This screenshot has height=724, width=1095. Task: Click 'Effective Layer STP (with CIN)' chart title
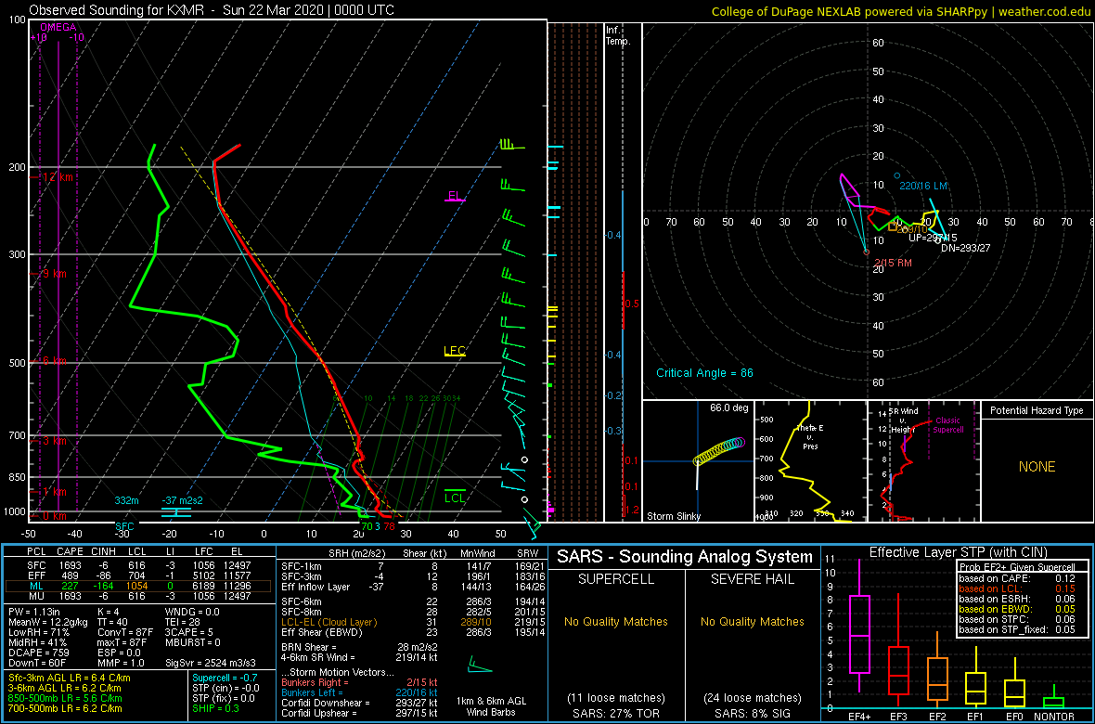(957, 553)
